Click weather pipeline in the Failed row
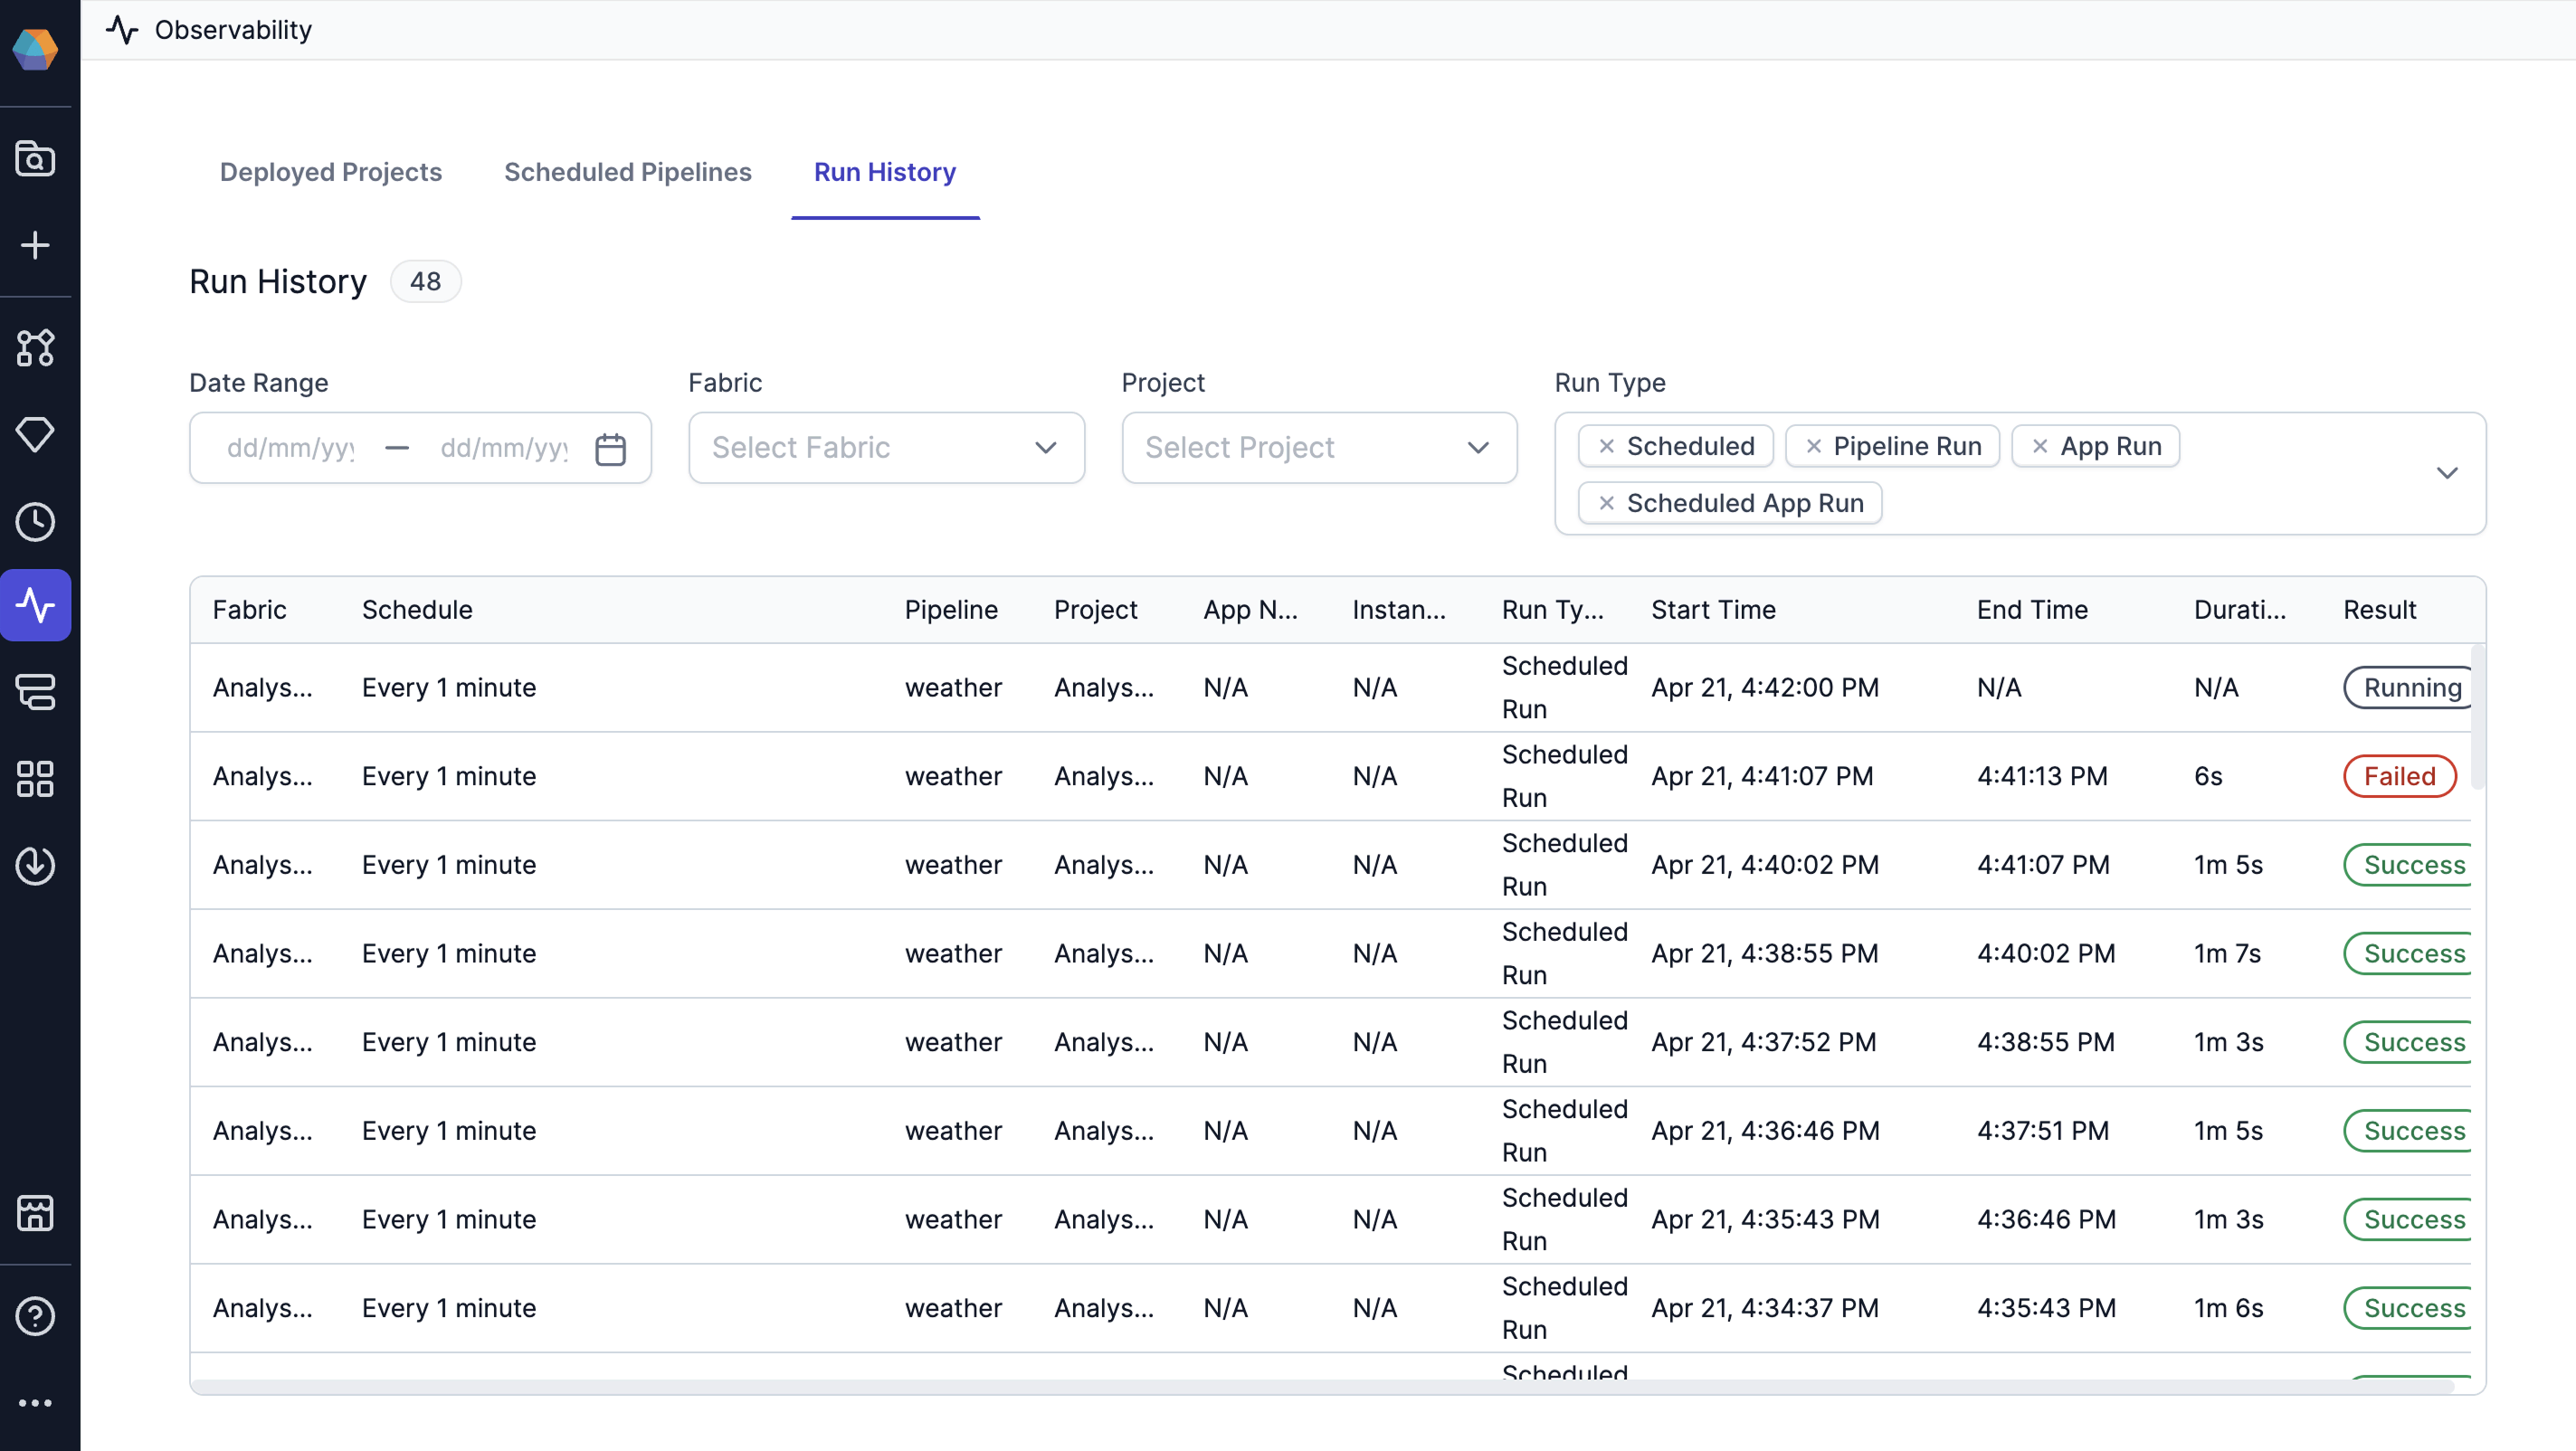The width and height of the screenshot is (2576, 1451). 953,776
